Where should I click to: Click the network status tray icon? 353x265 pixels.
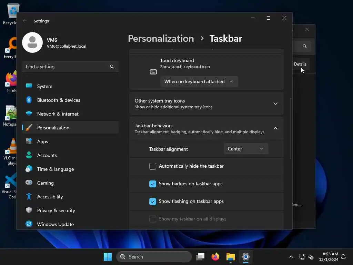click(302, 257)
